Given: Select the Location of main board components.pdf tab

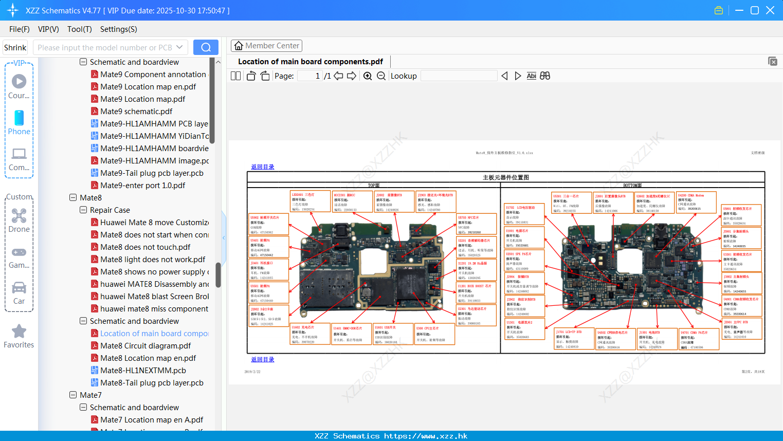Looking at the screenshot, I should pos(311,62).
